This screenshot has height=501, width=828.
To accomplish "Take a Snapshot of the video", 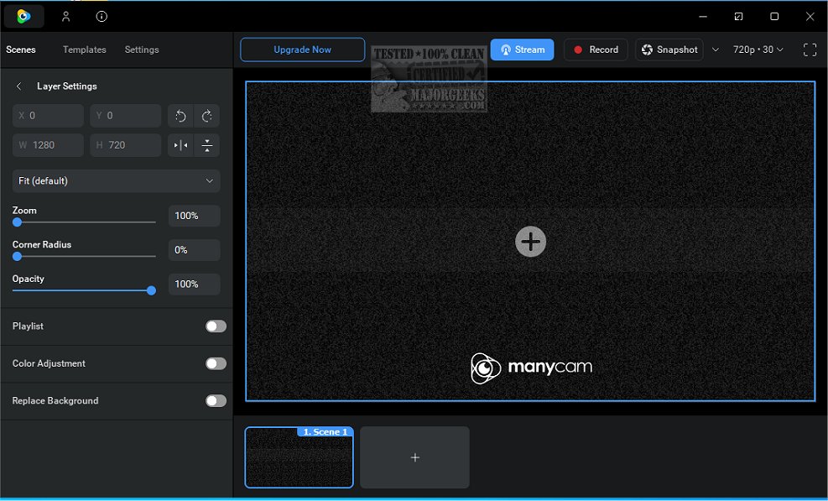I will pos(669,50).
